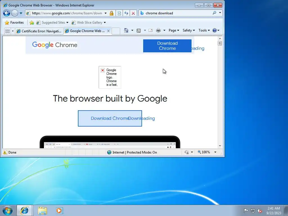This screenshot has width=288, height=216.
Task: Click the "Done" status text
Action: tap(12, 152)
